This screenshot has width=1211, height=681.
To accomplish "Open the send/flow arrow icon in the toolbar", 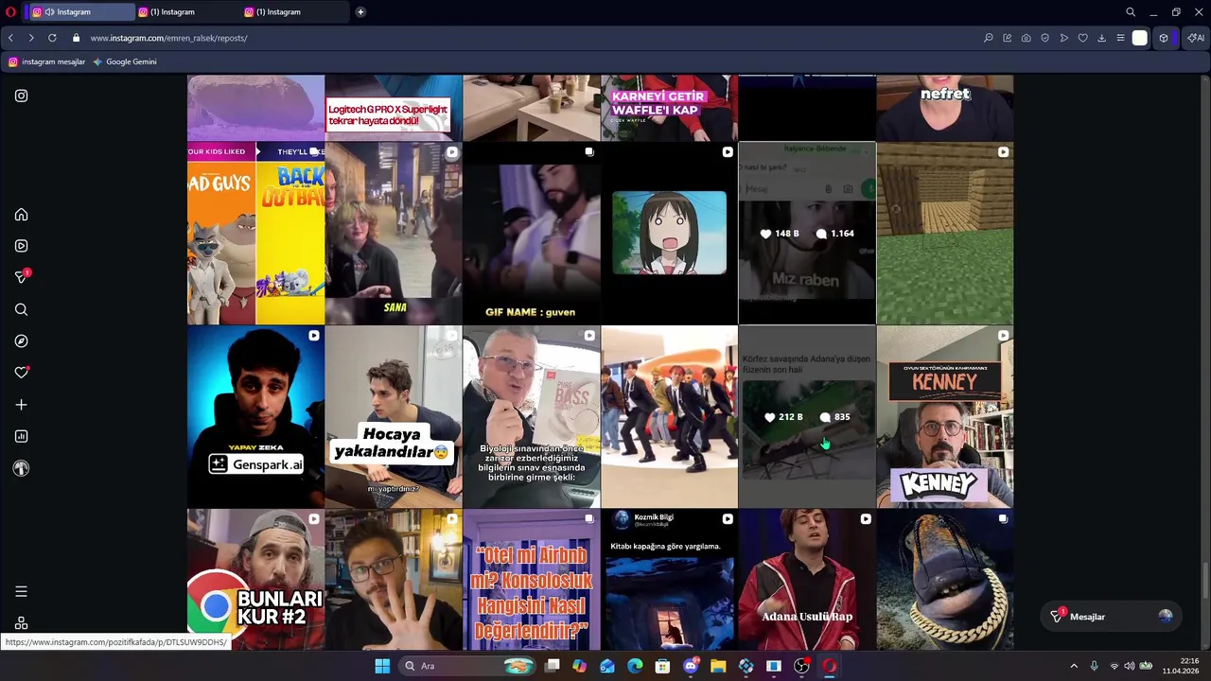I will pos(1064,38).
